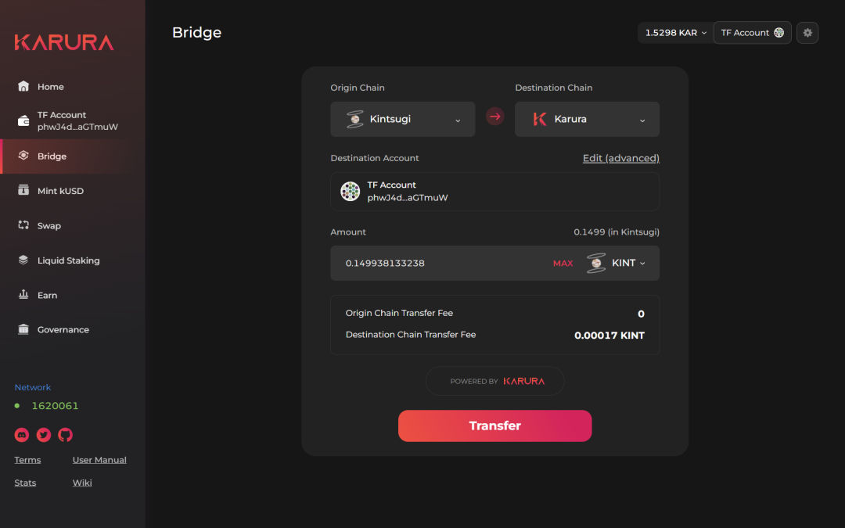
Task: Swap chains with the red arrow icon
Action: pyautogui.click(x=494, y=117)
